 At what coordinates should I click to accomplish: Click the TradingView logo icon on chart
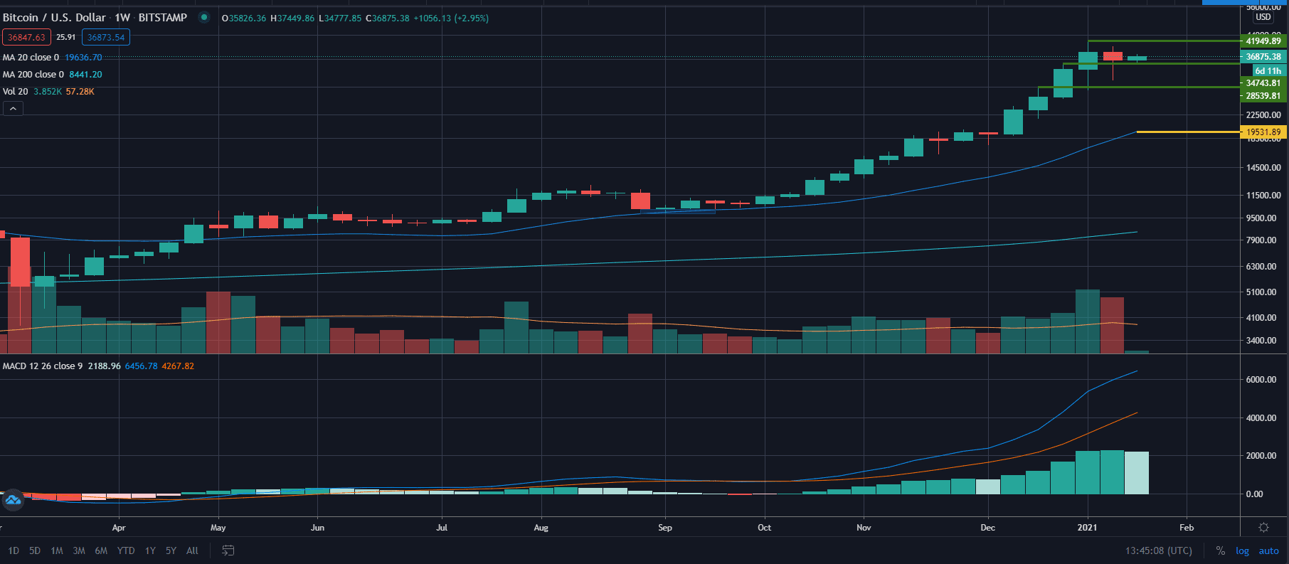click(13, 500)
